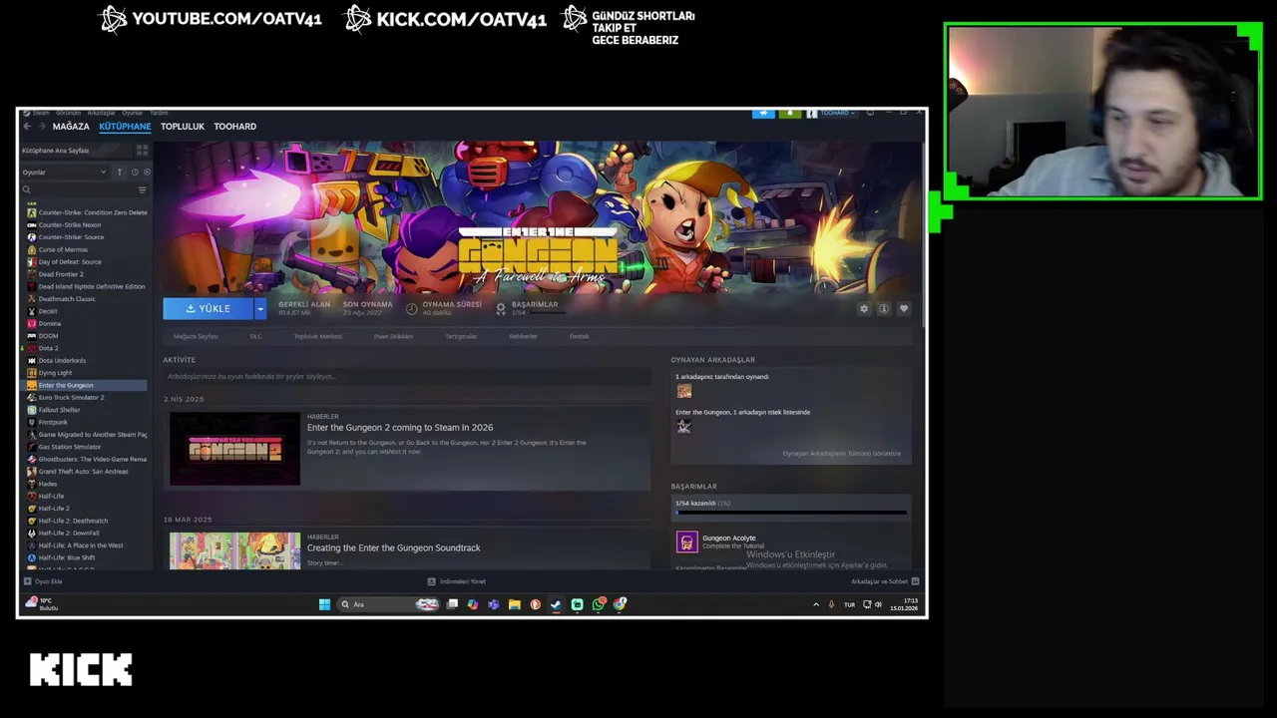The image size is (1277, 718).
Task: Click the Gungeon Acolyte achievement icon
Action: (x=686, y=541)
